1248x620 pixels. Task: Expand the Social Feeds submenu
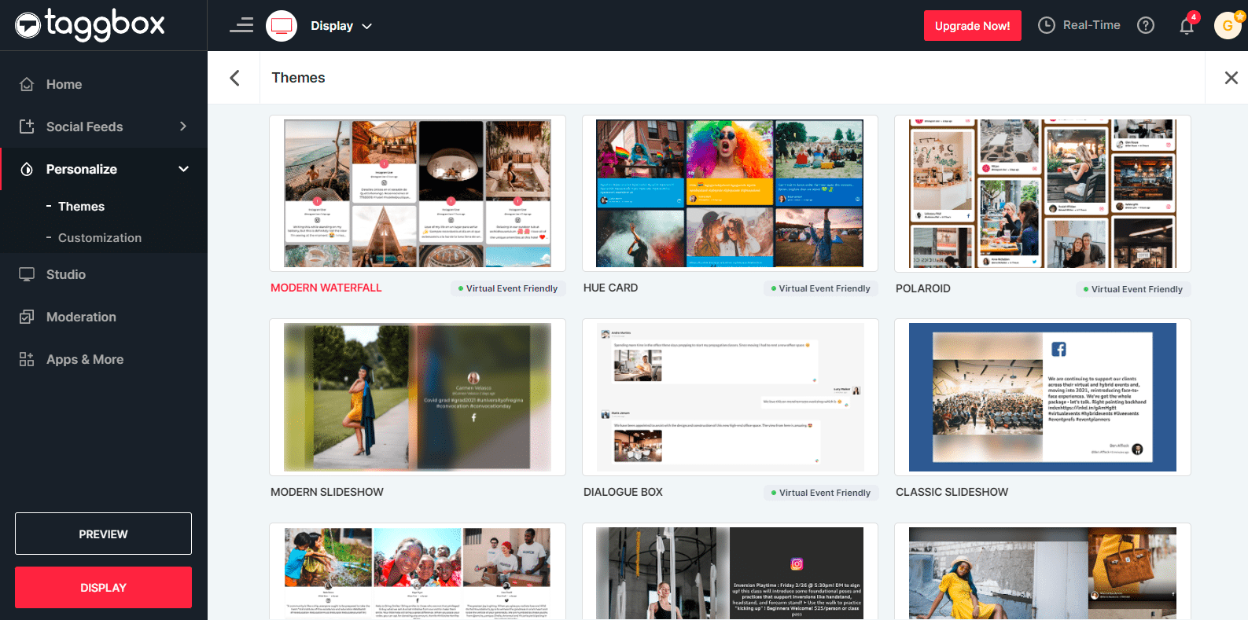pyautogui.click(x=182, y=127)
